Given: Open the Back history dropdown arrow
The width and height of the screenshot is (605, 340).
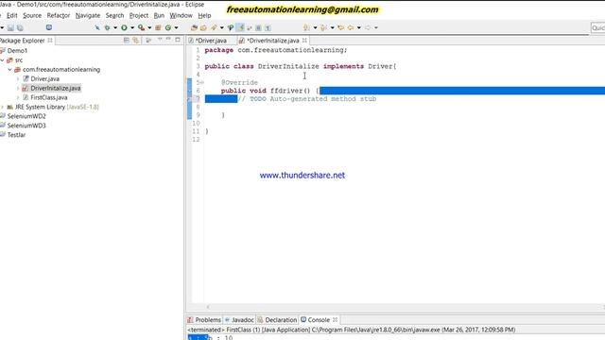Looking at the screenshot, I should pyautogui.click(x=359, y=27).
